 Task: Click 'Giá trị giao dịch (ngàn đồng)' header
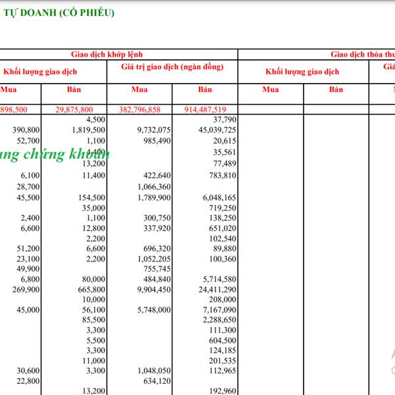pyautogui.click(x=172, y=67)
